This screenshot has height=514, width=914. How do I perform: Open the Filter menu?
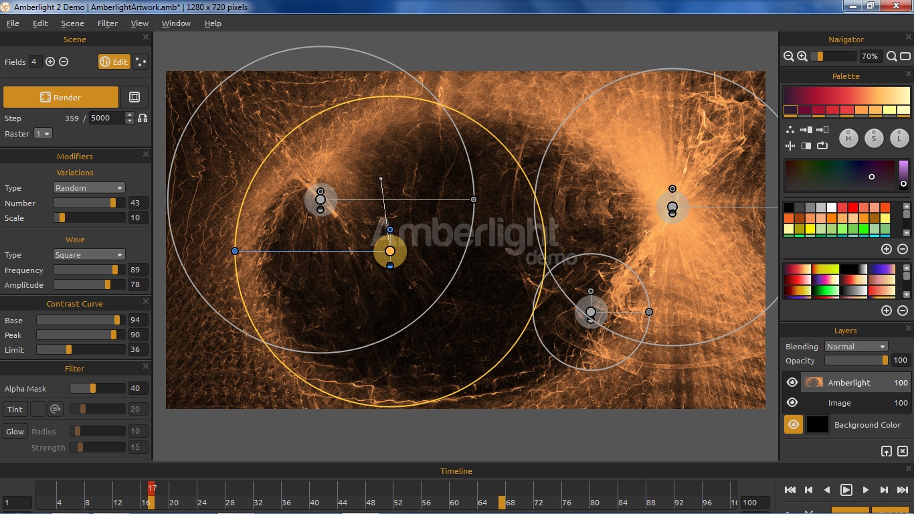pos(107,23)
